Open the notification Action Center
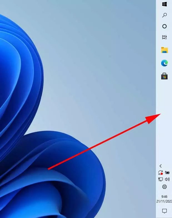The width and height of the screenshot is (172, 218). click(164, 211)
